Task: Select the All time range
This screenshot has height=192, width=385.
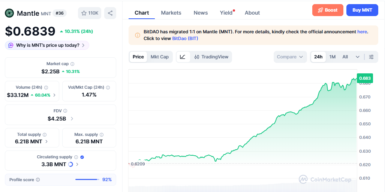Action: (x=345, y=57)
